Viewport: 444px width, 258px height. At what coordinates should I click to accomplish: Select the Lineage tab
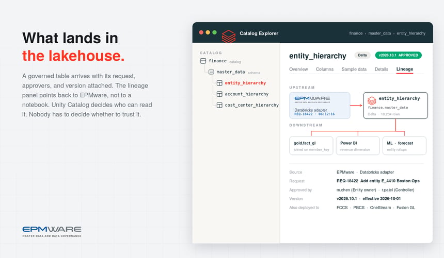(405, 69)
